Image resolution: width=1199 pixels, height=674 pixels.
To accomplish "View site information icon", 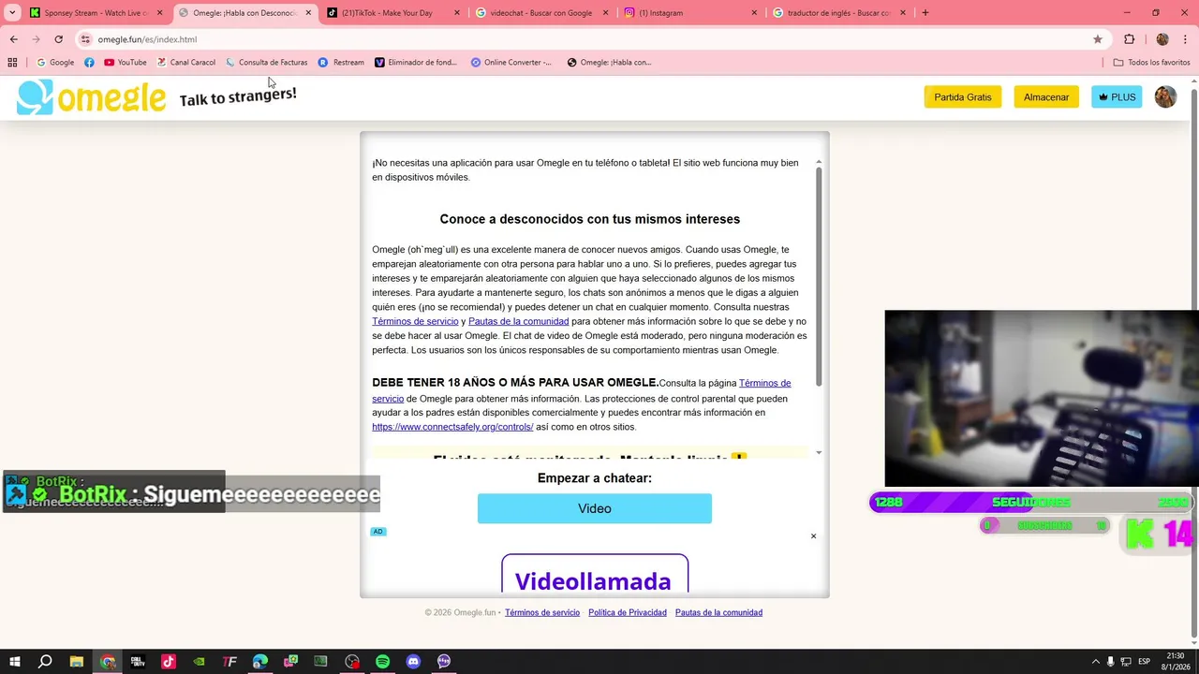I will (x=85, y=39).
